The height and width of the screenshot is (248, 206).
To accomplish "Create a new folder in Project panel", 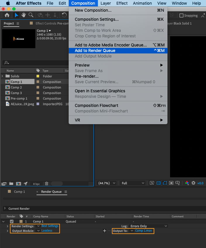I will (11, 183).
